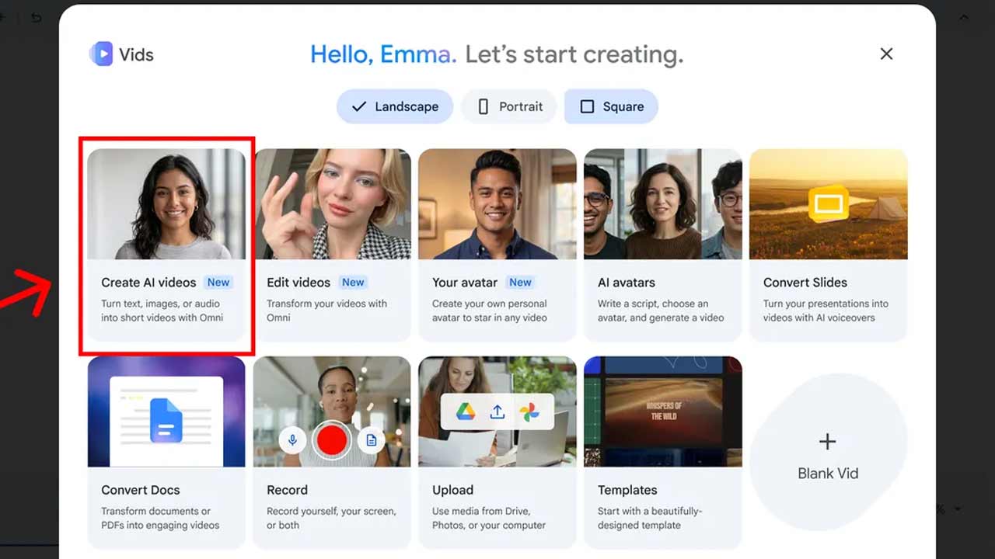This screenshot has height=559, width=995.
Task: Click the square icon in Square chip
Action: [587, 106]
